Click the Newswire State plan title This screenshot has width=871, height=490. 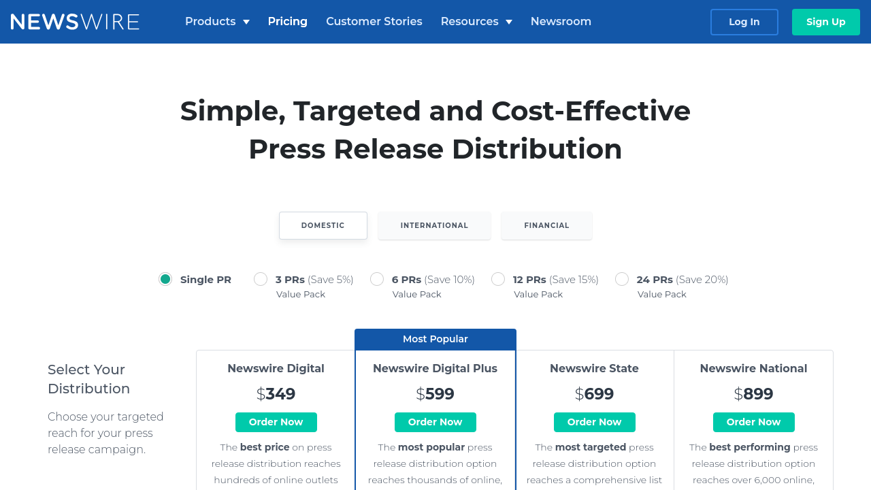pos(595,368)
